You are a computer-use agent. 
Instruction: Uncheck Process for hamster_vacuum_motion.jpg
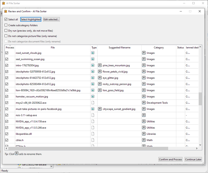click(6, 97)
